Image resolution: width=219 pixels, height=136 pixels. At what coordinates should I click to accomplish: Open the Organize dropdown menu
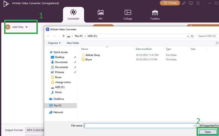point(54,43)
